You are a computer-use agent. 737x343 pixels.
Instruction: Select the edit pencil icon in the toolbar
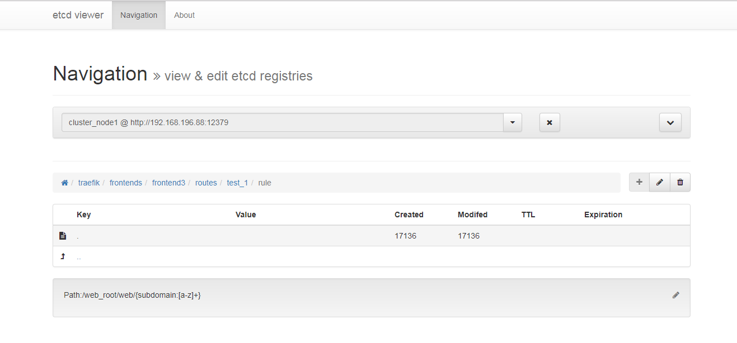(659, 182)
